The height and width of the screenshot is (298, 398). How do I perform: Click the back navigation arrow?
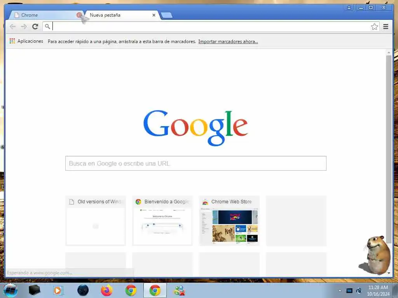coord(13,26)
